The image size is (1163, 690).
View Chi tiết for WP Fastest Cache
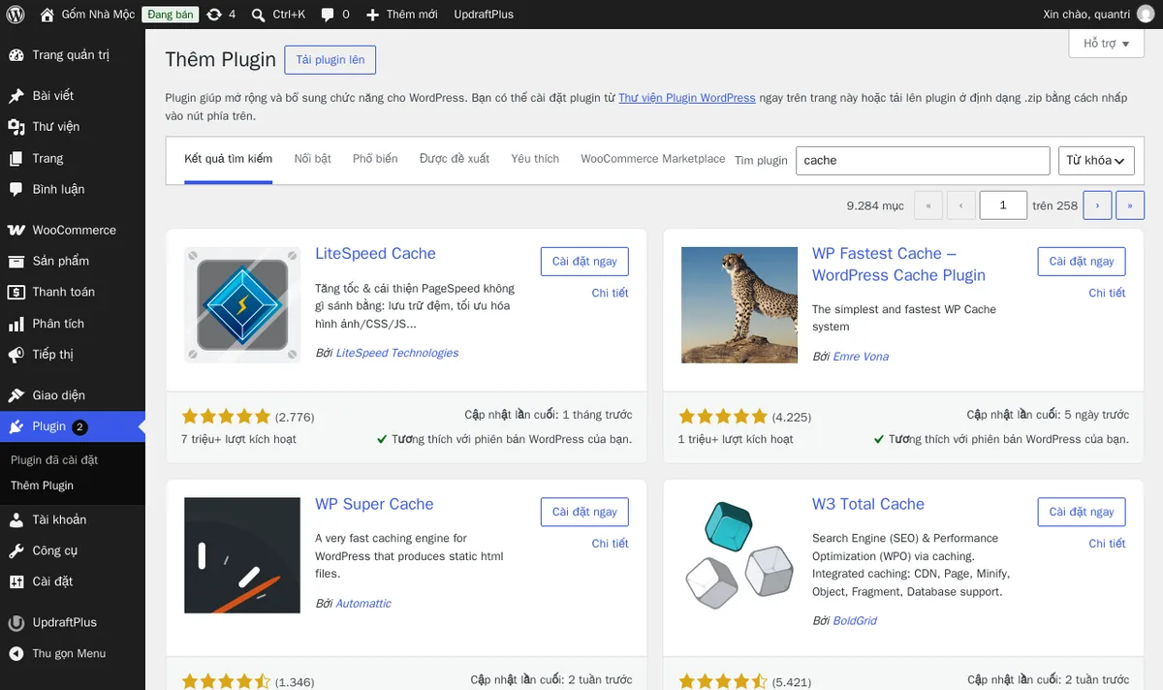[1107, 293]
